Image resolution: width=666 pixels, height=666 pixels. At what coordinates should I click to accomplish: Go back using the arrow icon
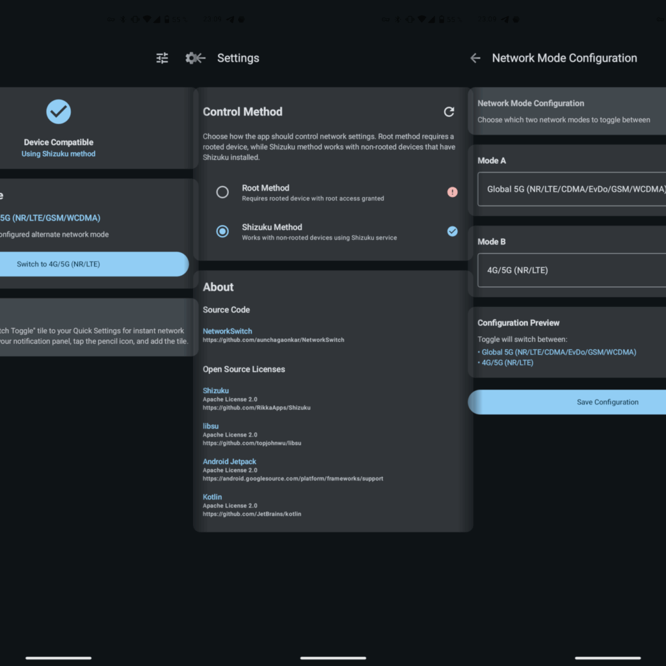[x=475, y=59]
